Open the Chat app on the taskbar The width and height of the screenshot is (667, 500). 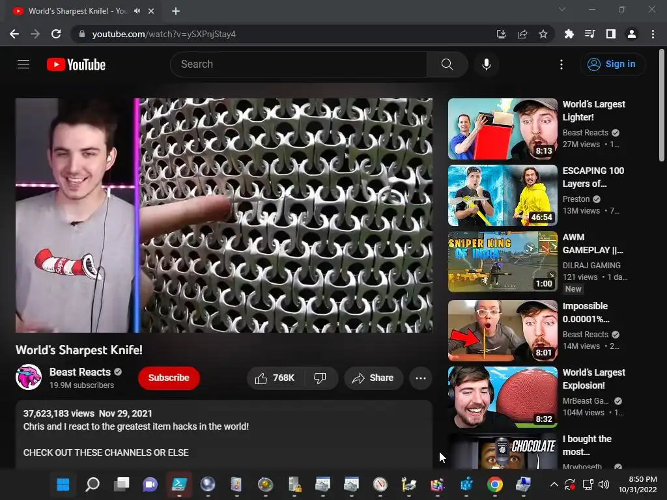tap(150, 484)
